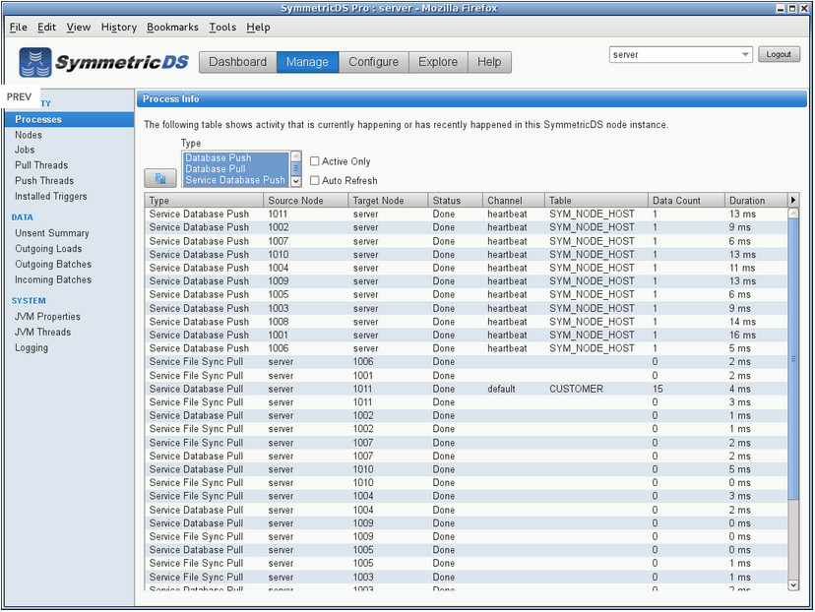Screen dimensions: 815x612
Task: Click the Logout button
Action: click(x=779, y=54)
